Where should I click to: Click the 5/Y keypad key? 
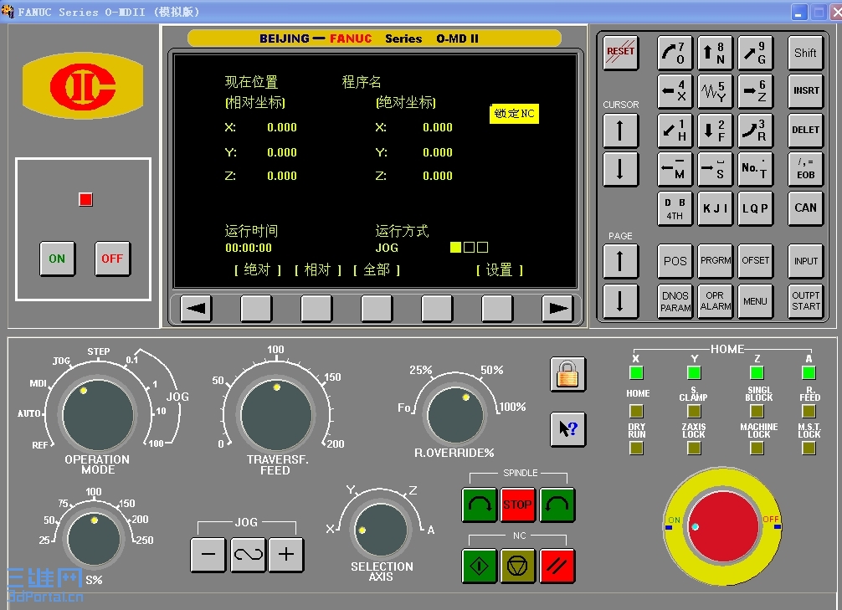coord(714,91)
